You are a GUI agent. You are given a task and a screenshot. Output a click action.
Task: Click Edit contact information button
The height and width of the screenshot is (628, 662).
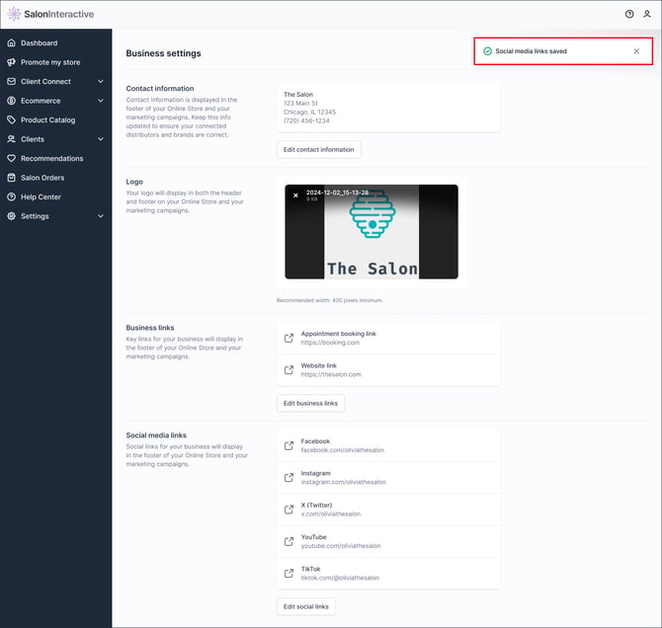pos(318,150)
